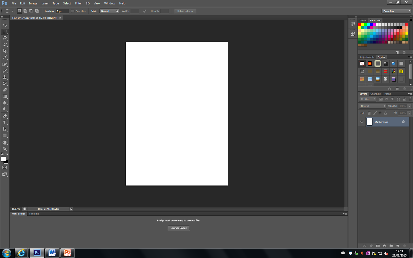
Task: Switch to the Channels tab
Action: 375,94
